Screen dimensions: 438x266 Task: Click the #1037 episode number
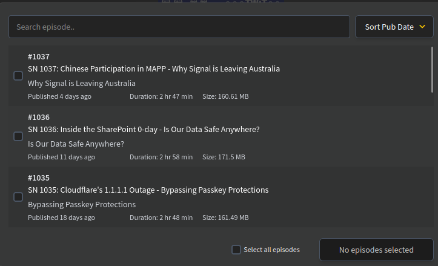[x=39, y=57]
